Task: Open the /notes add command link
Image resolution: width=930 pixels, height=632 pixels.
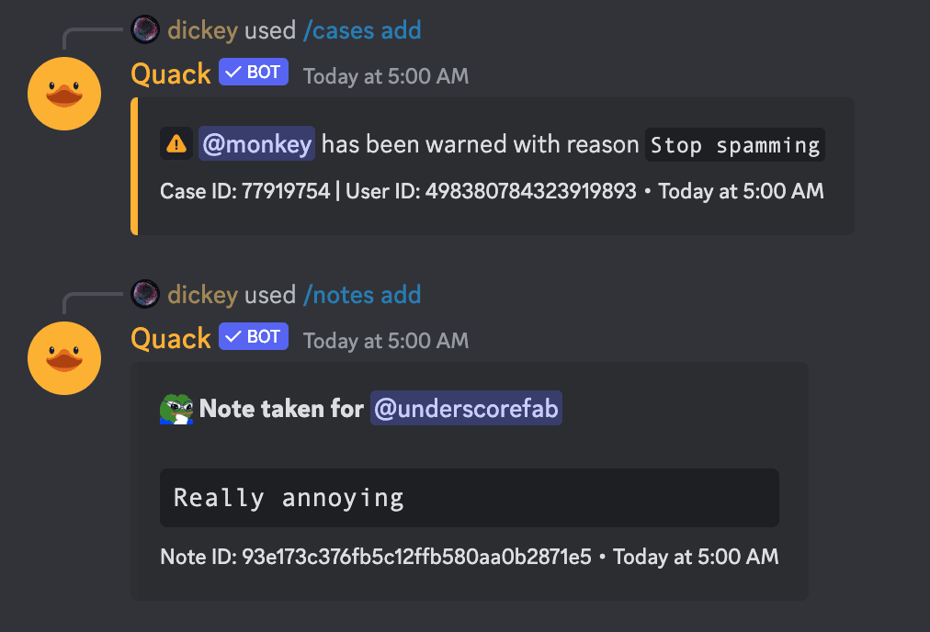Action: click(362, 295)
